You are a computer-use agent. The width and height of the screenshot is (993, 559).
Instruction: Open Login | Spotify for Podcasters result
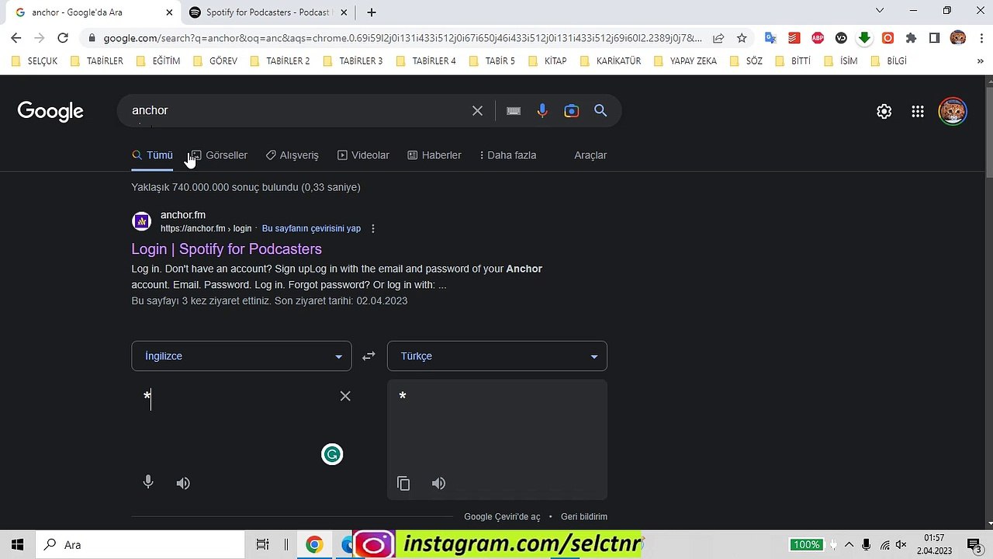click(227, 249)
